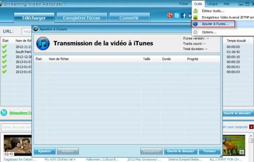Switch to the Télécharger tab

tap(34, 18)
